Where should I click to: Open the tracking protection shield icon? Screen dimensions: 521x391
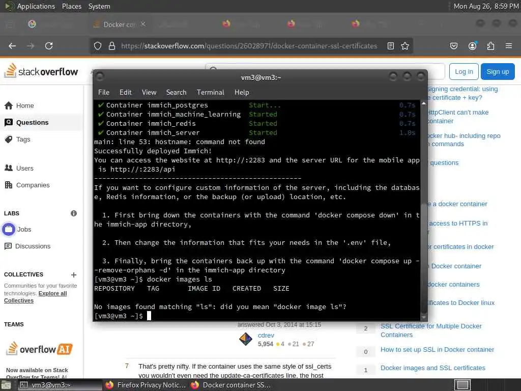pyautogui.click(x=98, y=46)
